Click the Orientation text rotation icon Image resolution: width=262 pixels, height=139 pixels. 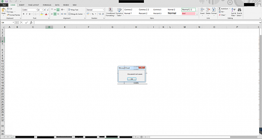coord(63,10)
